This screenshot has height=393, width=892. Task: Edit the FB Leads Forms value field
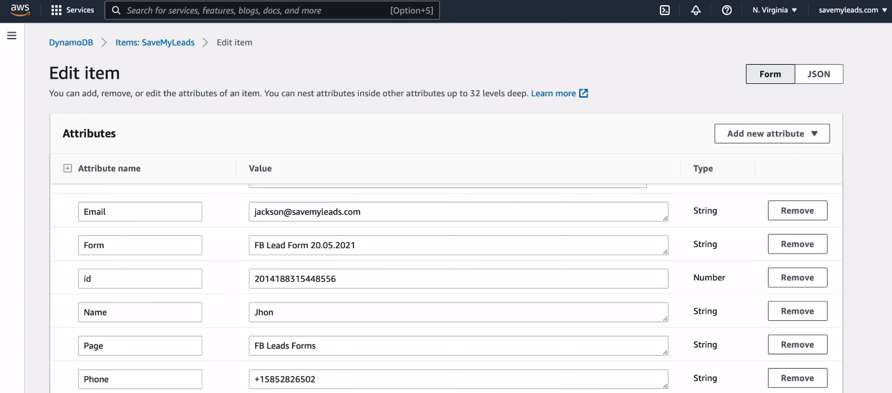coord(458,345)
